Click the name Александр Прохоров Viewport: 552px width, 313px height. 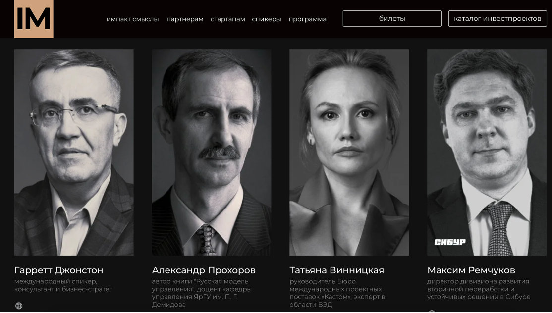click(x=204, y=270)
